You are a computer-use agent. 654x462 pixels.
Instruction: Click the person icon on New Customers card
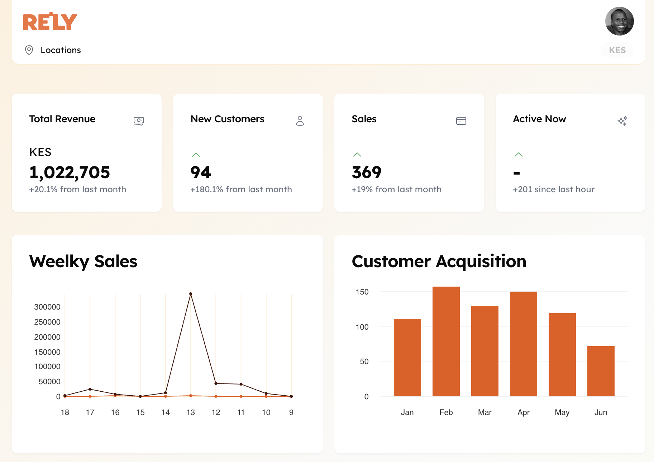[300, 121]
